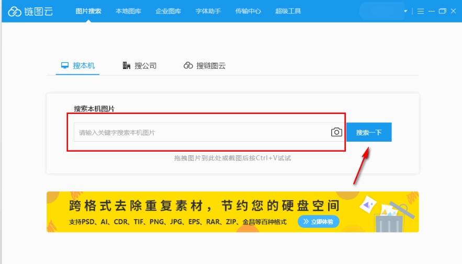The image size is (462, 264).
Task: Click the 立即体验 banner button
Action: pyautogui.click(x=319, y=222)
